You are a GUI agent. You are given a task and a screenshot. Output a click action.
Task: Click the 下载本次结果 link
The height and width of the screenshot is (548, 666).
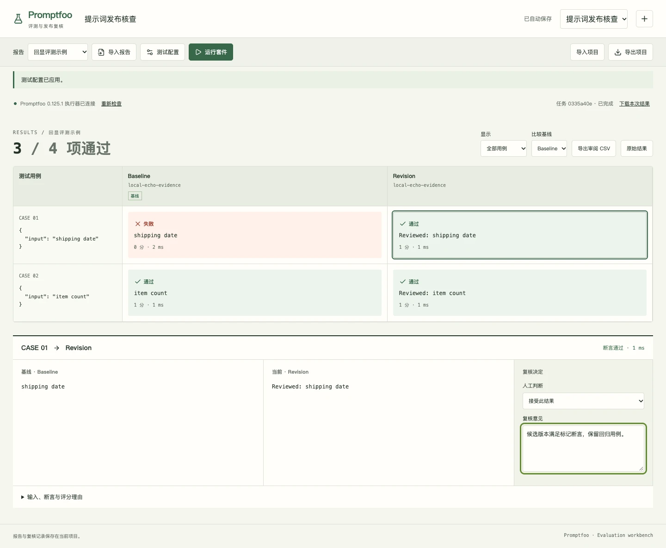pos(635,104)
